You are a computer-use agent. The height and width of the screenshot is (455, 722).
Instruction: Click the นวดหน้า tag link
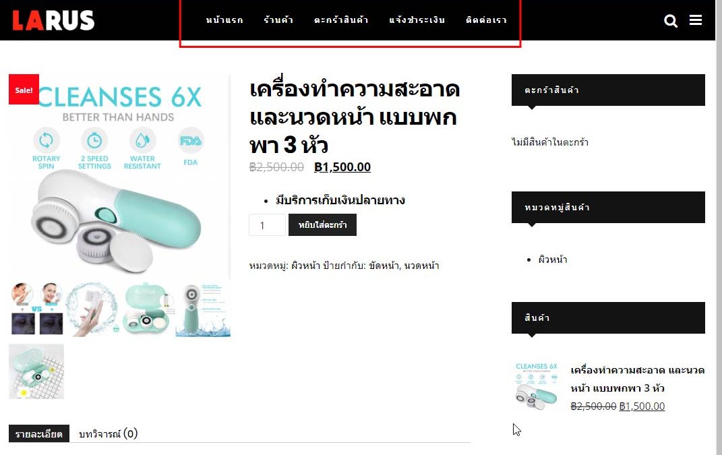(x=421, y=266)
